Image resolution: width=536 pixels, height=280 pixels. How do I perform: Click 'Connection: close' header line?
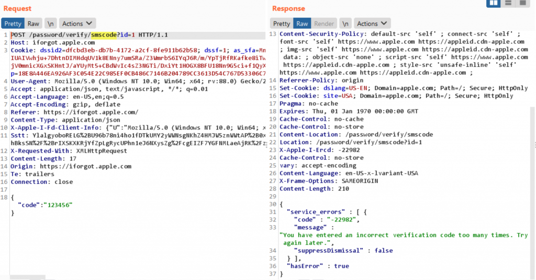point(42,182)
